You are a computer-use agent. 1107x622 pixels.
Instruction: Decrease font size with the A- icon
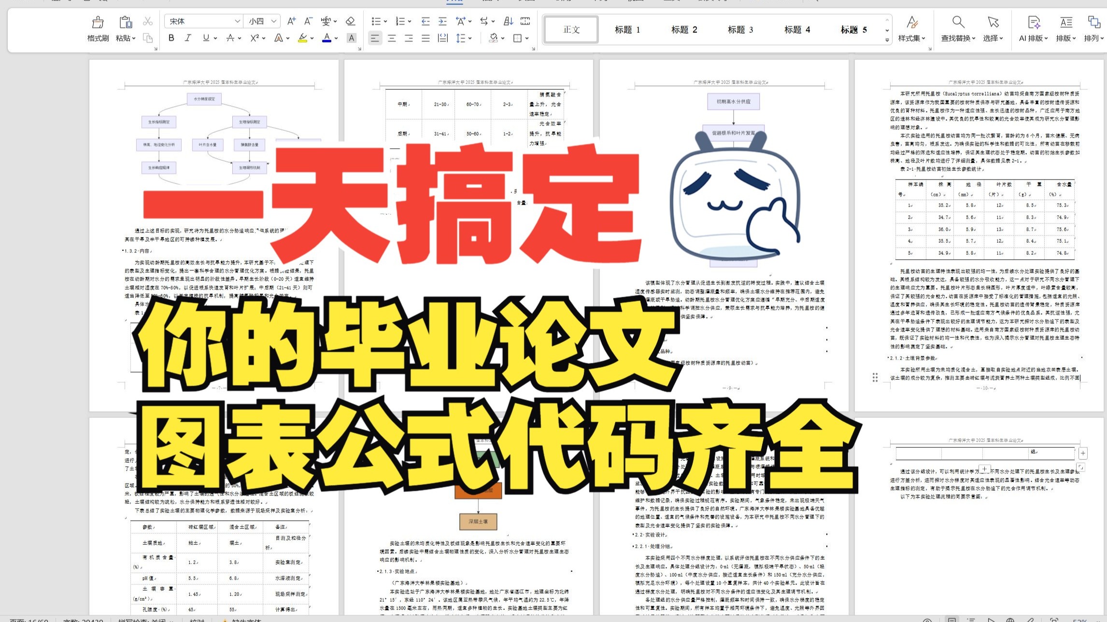(308, 21)
